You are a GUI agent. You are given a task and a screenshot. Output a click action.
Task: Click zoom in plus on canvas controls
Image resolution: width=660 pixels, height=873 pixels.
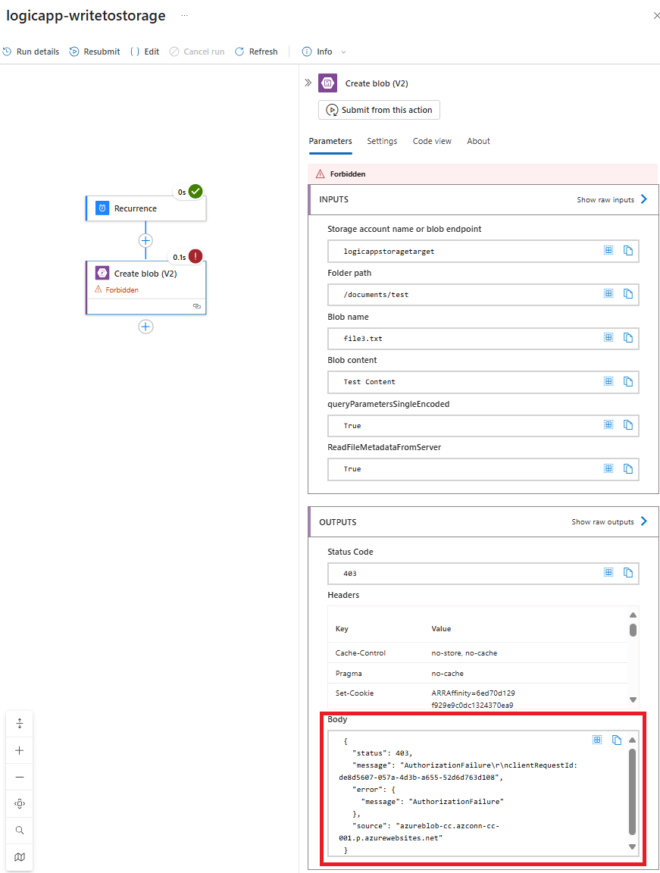coord(20,750)
